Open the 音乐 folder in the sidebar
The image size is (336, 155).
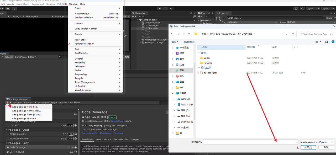point(180,76)
